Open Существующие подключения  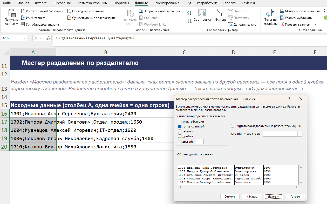91,18
